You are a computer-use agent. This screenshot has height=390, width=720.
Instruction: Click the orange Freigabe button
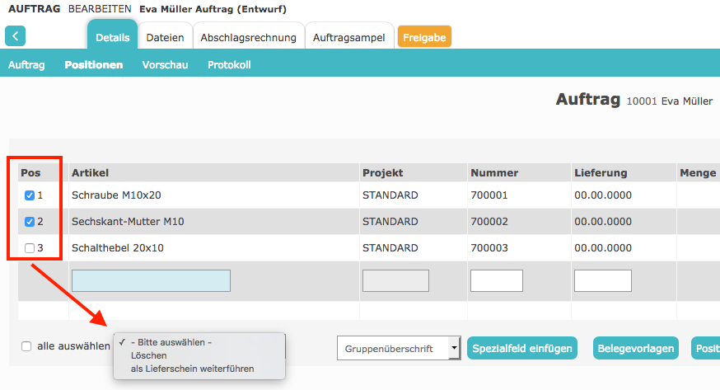tap(424, 38)
